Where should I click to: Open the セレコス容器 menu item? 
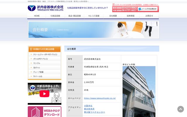(94, 16)
